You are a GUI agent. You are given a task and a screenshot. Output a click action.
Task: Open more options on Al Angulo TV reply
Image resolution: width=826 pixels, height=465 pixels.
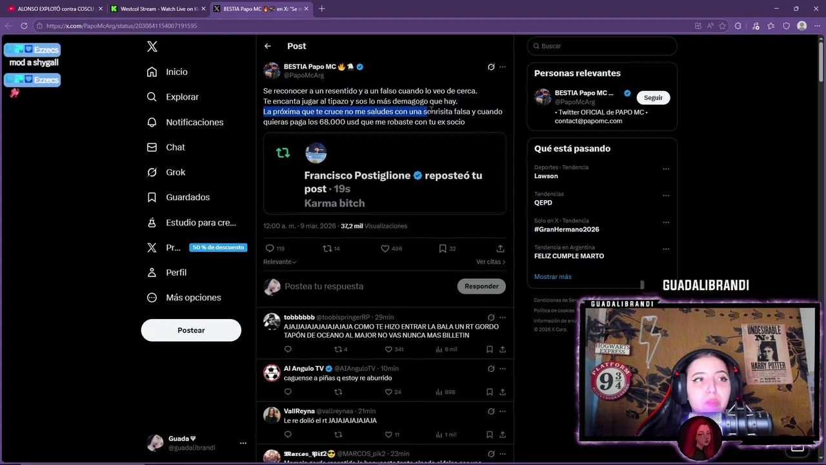click(x=503, y=368)
